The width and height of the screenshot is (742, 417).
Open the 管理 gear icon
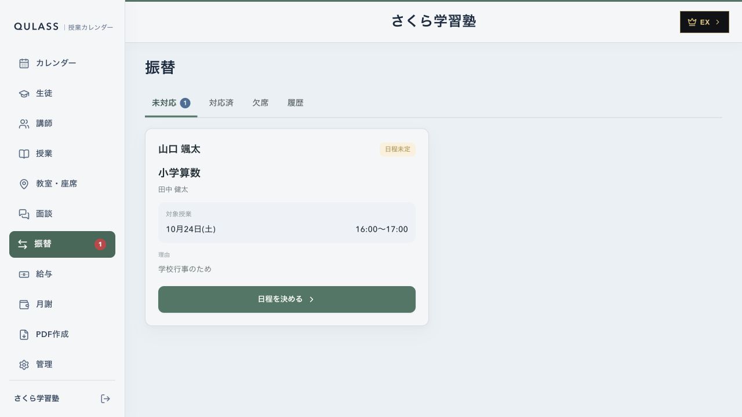(24, 364)
